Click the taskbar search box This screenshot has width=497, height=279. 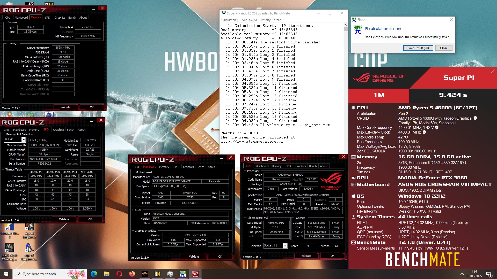(50, 274)
